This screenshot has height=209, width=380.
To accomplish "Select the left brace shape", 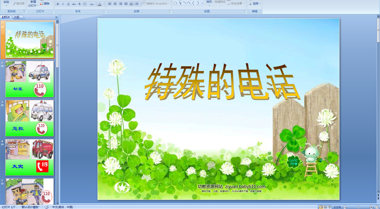I will pyautogui.click(x=193, y=3).
